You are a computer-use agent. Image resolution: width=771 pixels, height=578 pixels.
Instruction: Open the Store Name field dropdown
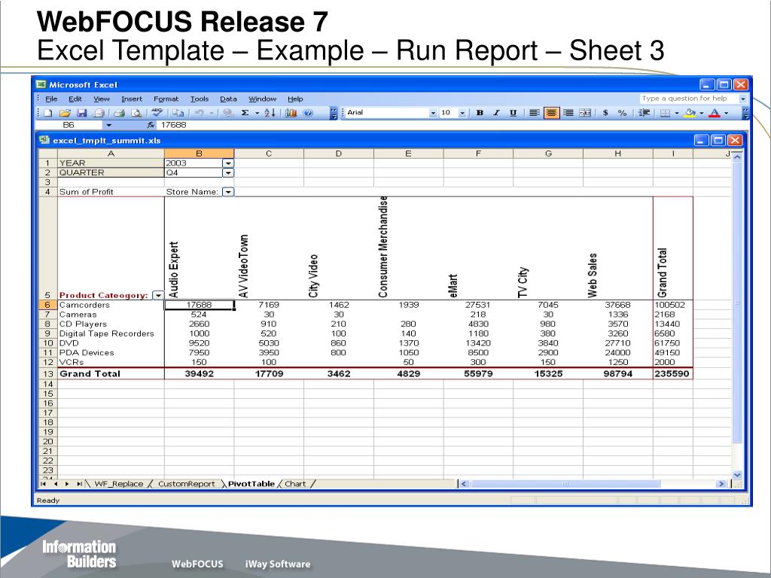point(227,192)
